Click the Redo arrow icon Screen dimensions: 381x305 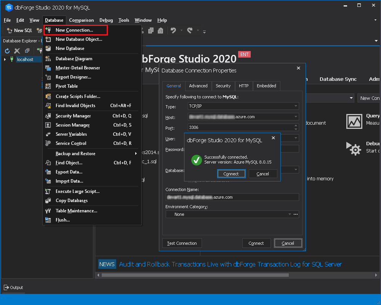pos(190,30)
